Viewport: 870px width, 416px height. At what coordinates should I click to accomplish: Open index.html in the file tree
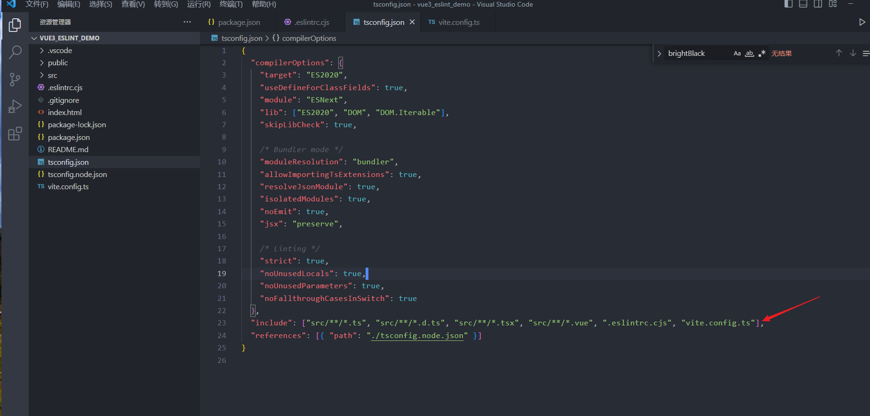coord(114,113)
